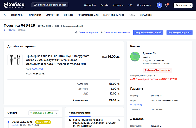This screenshot has width=196, height=128.
Task: Click Добави в Черен списък button
Action: tap(158, 70)
